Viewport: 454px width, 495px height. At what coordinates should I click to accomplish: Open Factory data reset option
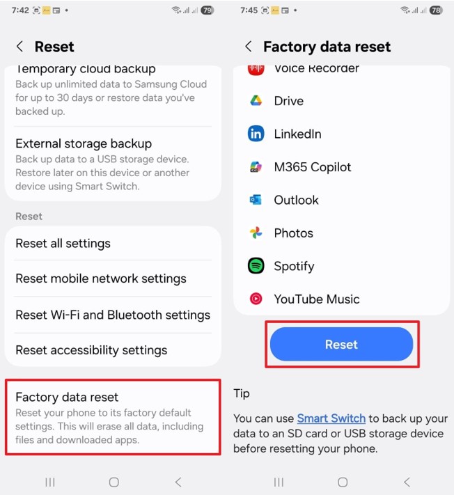[113, 417]
